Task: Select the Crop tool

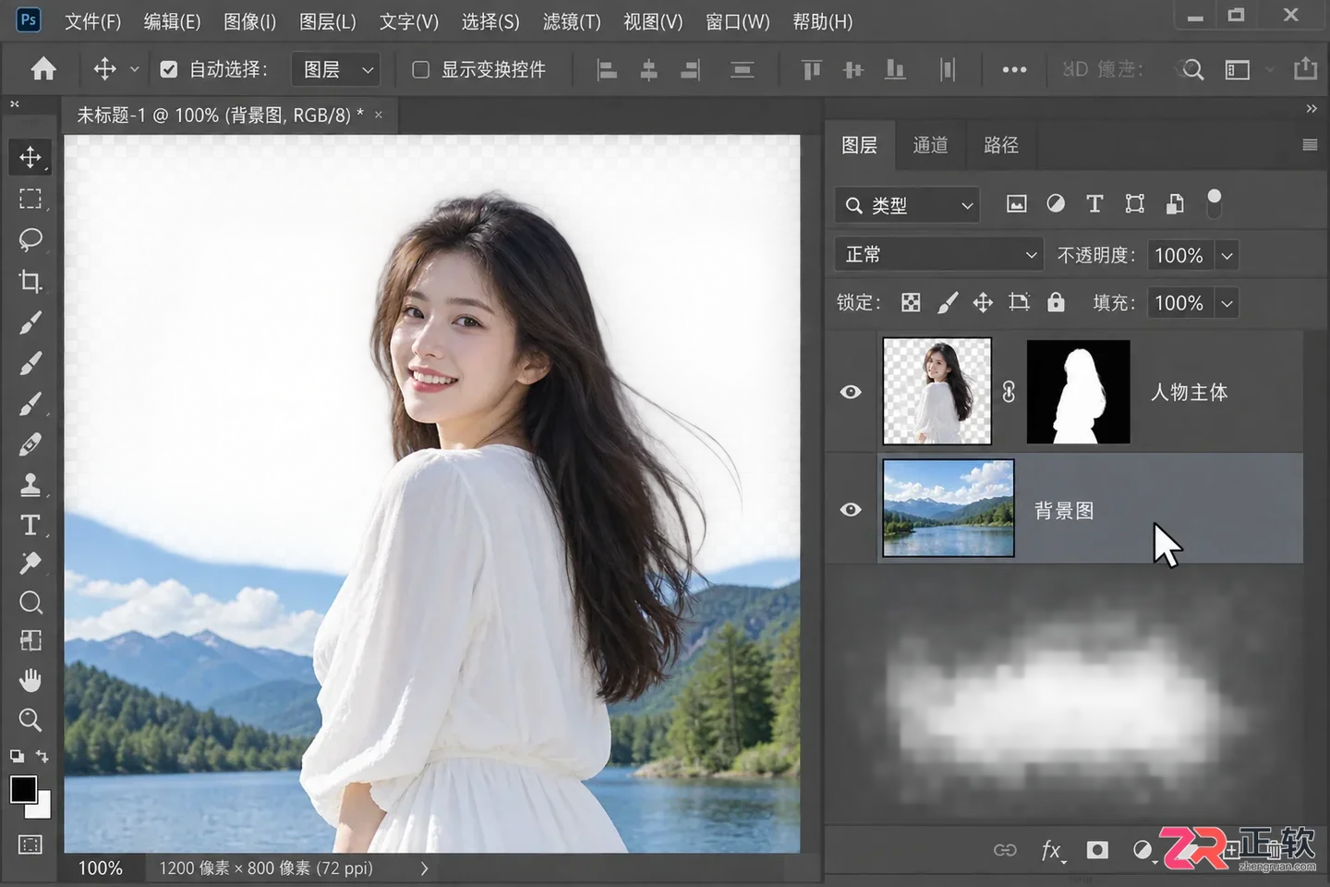Action: [x=30, y=281]
